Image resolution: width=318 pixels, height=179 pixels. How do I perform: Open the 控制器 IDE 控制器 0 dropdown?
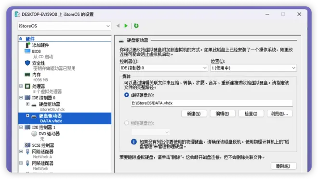[x=163, y=68]
